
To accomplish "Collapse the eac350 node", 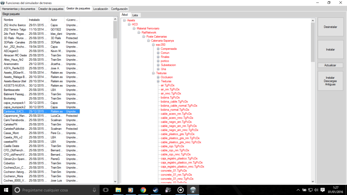I will 154,45.
